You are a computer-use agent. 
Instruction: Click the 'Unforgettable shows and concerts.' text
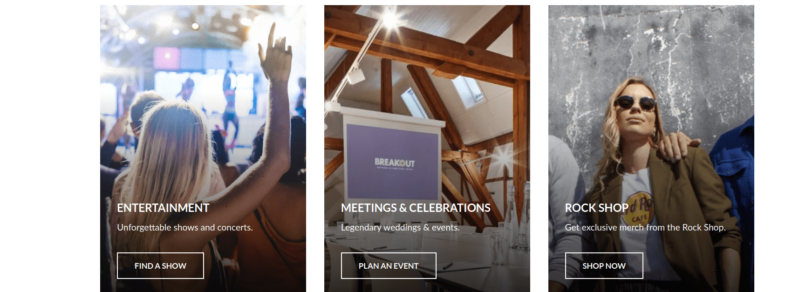coord(185,227)
